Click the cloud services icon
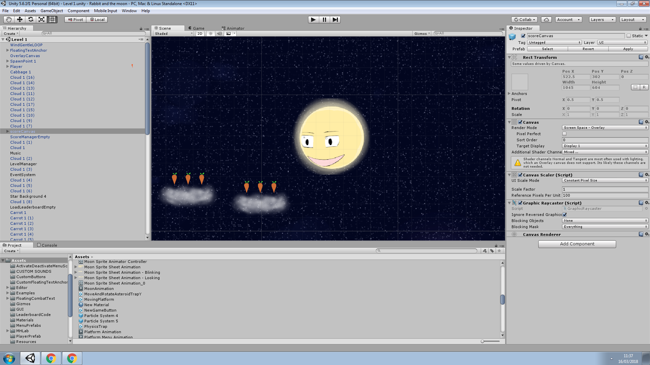This screenshot has width=650, height=365. click(x=546, y=20)
